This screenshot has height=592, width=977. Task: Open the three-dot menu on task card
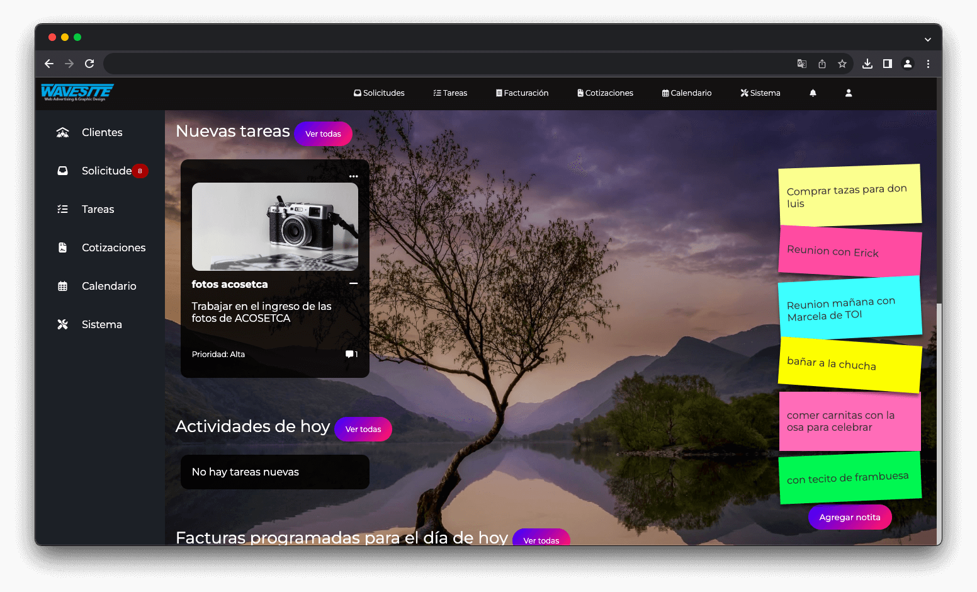coord(353,176)
